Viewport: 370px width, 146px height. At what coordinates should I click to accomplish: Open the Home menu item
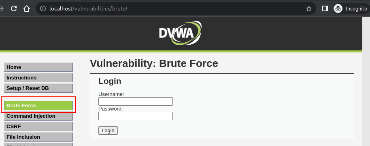click(38, 67)
